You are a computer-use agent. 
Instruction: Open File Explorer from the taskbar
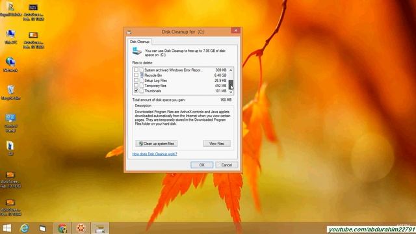(42, 228)
